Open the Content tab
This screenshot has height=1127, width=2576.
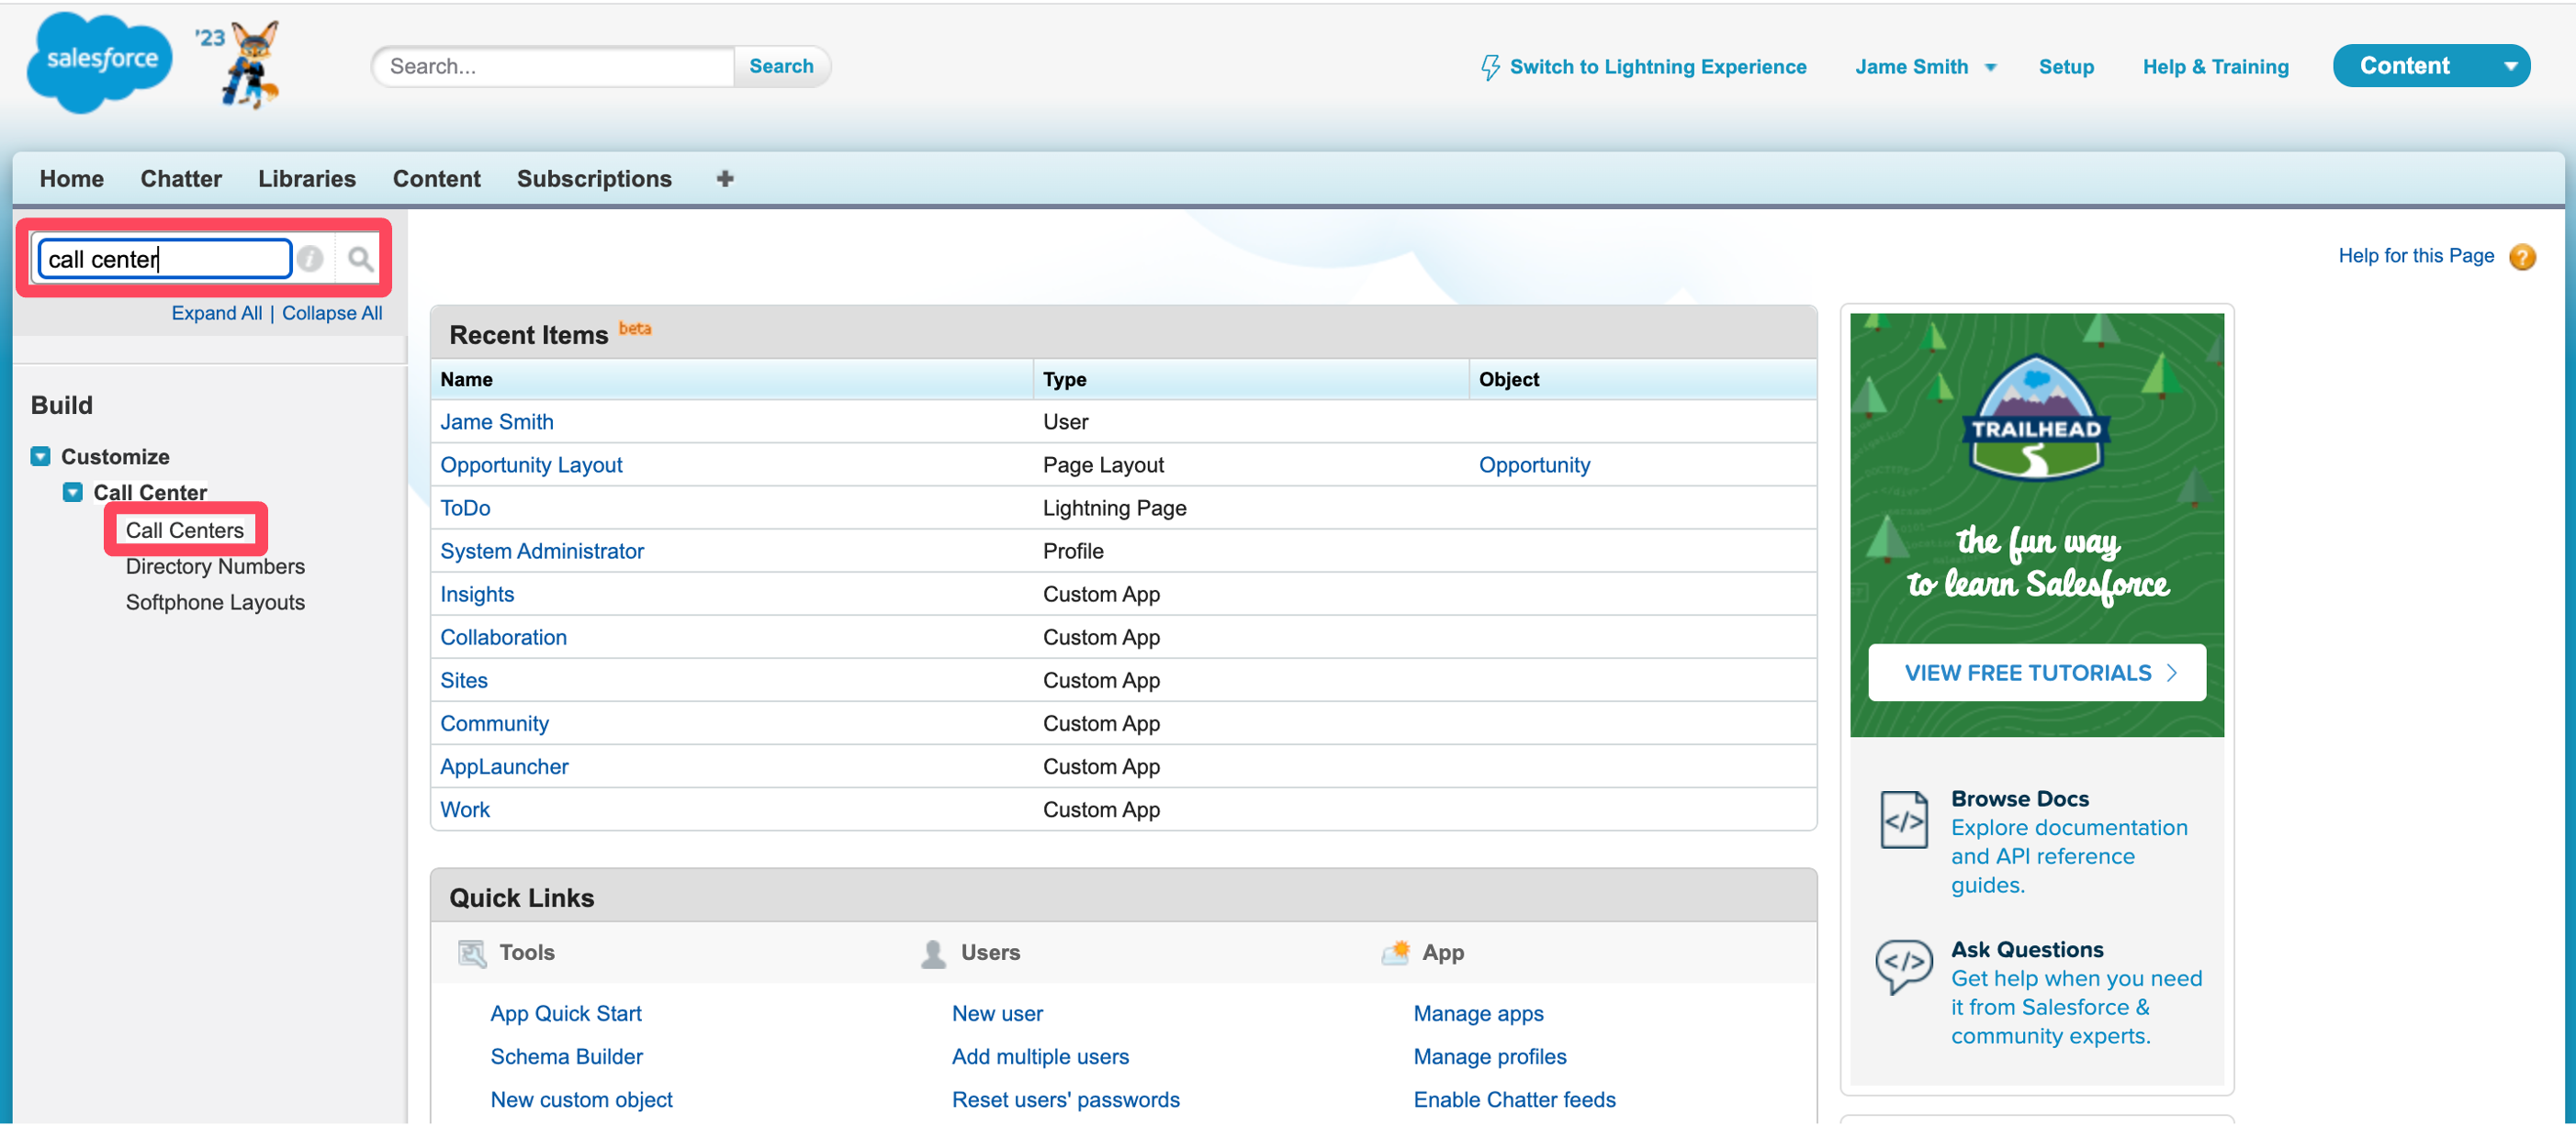[x=436, y=179]
